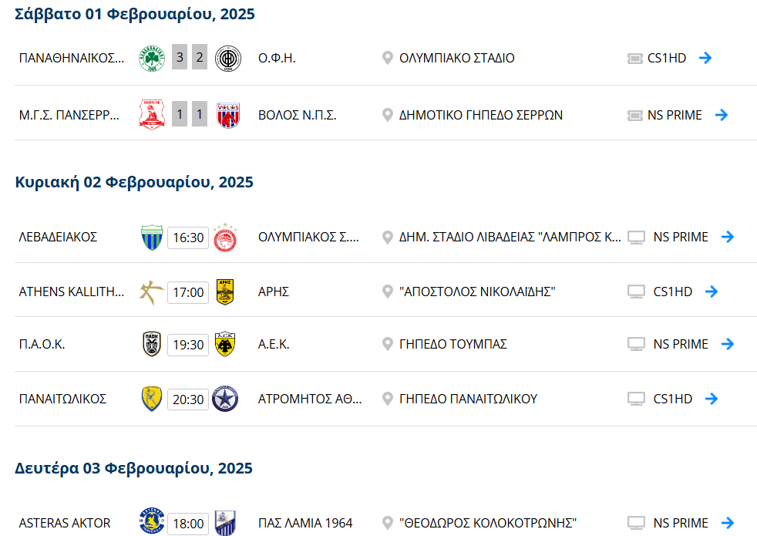The width and height of the screenshot is (757, 536).
Task: Click the Volos N.P.S. crest
Action: pos(228,116)
